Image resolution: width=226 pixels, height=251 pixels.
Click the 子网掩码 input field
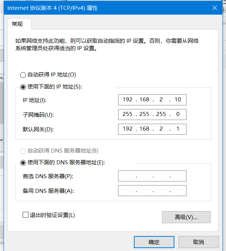coord(152,115)
